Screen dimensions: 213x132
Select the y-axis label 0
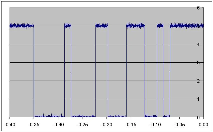click(198, 117)
